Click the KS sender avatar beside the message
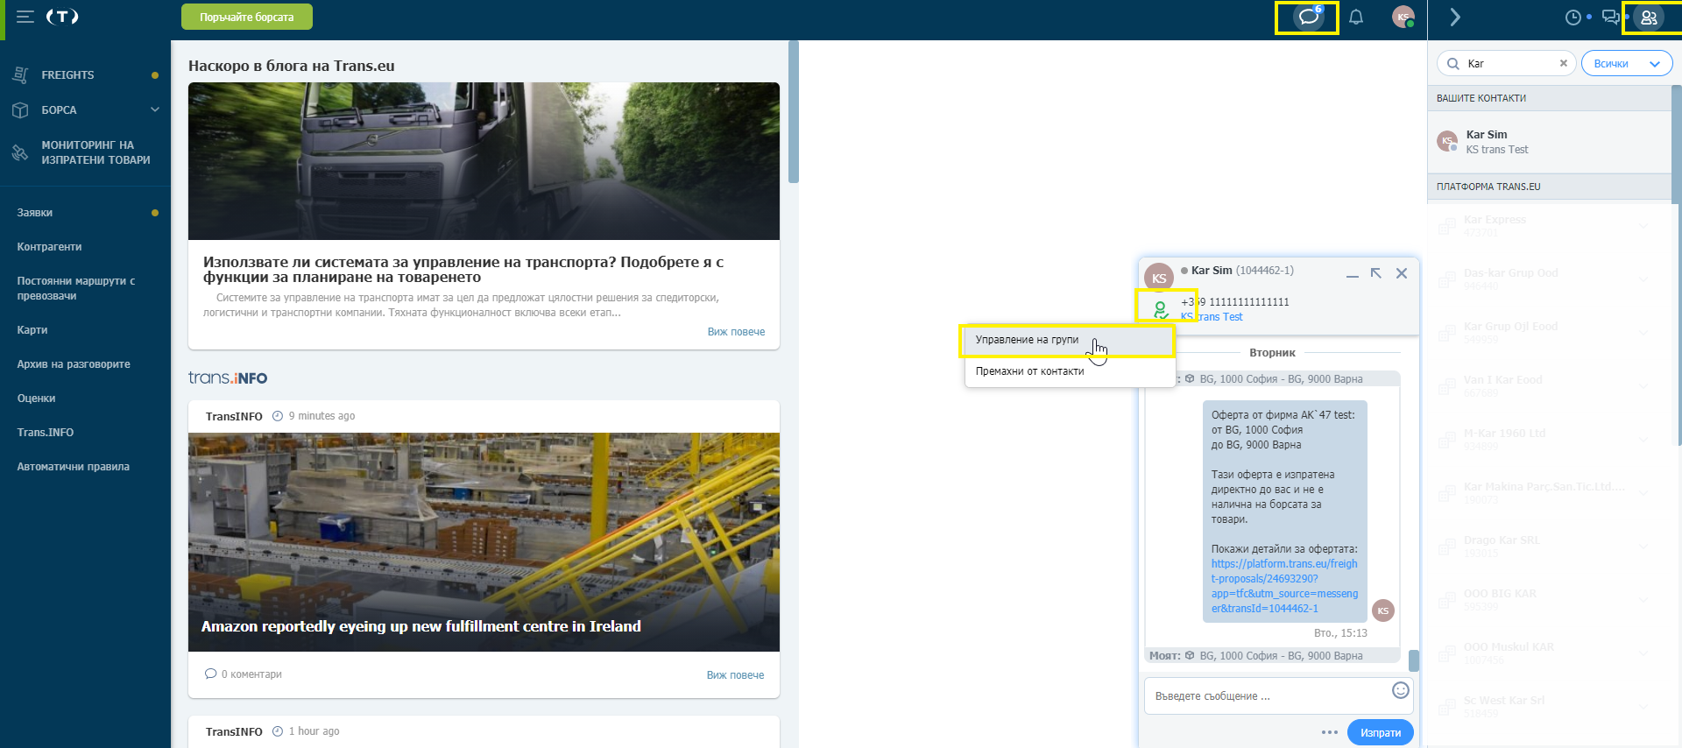 coord(1383,610)
